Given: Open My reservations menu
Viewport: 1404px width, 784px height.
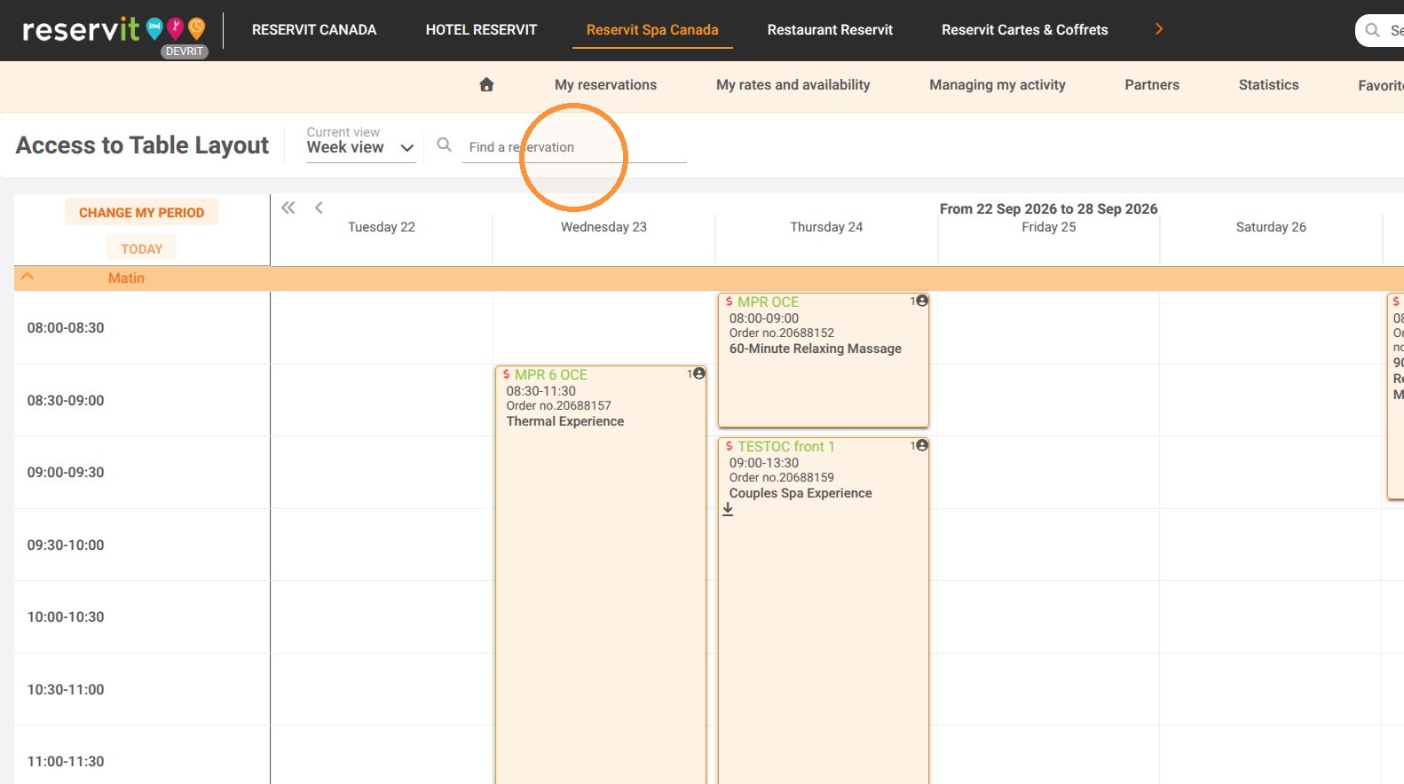Looking at the screenshot, I should tap(606, 85).
